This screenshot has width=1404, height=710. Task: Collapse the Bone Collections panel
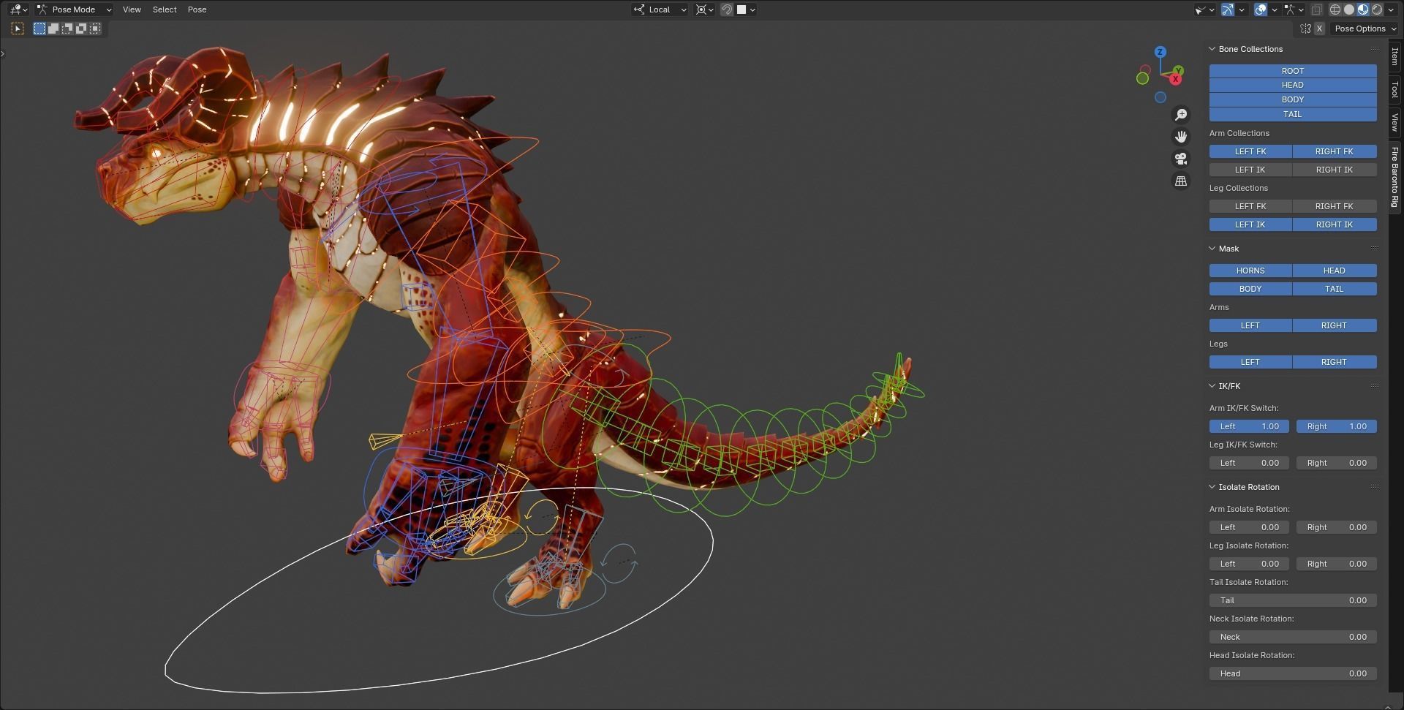(1212, 49)
